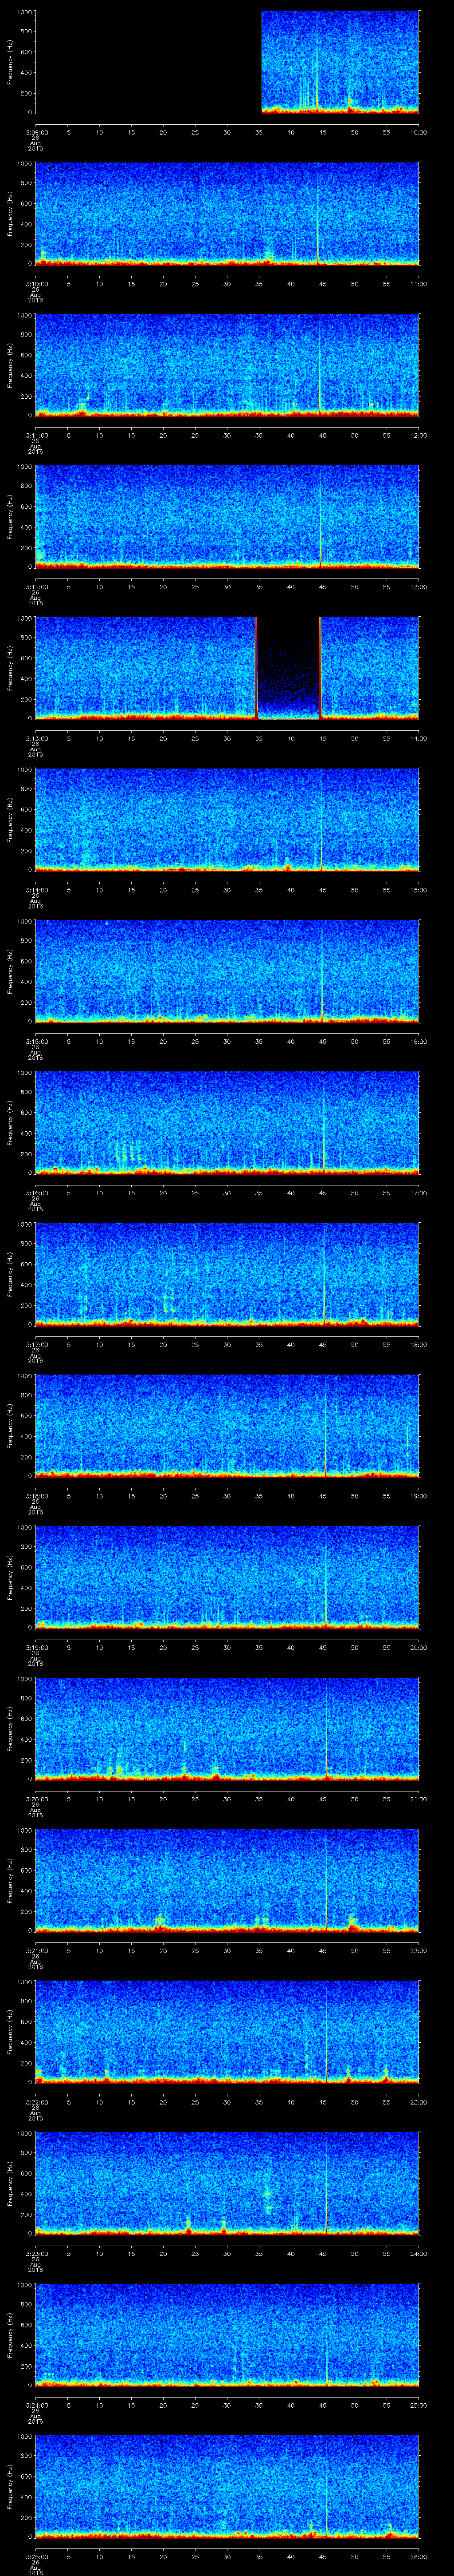Select the spectrogram plot starting at 3:14:00

pos(227,819)
